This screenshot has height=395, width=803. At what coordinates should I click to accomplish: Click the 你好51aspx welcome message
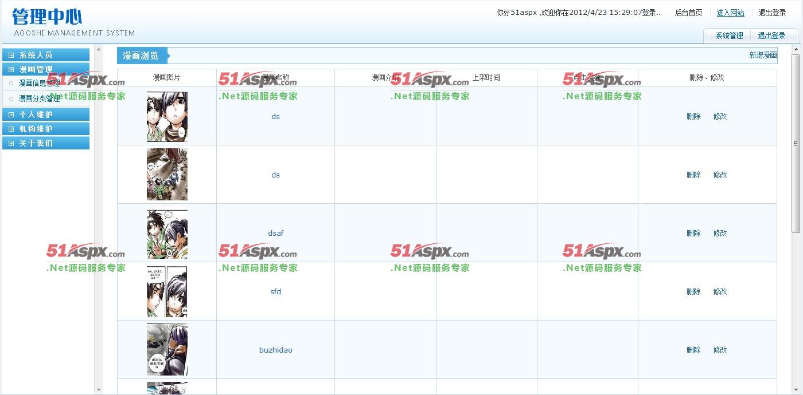pyautogui.click(x=579, y=13)
